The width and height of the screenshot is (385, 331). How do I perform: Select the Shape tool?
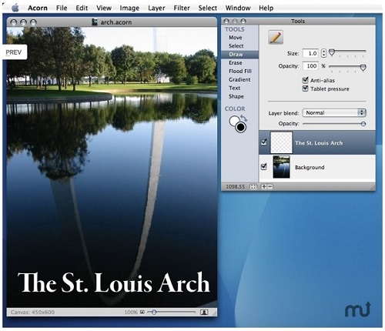click(236, 96)
